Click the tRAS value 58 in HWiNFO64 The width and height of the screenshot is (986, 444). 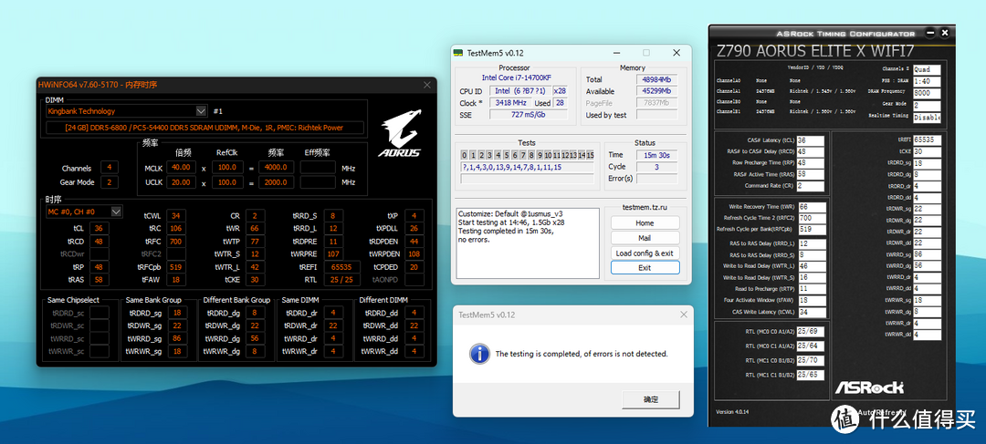pos(99,280)
